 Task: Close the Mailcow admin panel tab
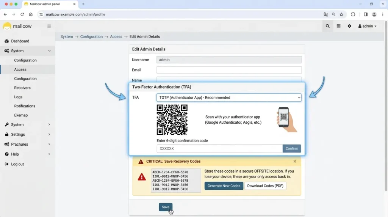[74, 4]
